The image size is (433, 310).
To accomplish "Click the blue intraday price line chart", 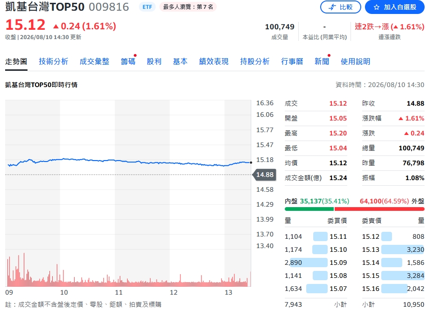I will [129, 162].
